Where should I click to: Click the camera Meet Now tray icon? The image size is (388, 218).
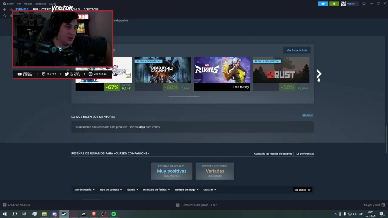(x=340, y=214)
